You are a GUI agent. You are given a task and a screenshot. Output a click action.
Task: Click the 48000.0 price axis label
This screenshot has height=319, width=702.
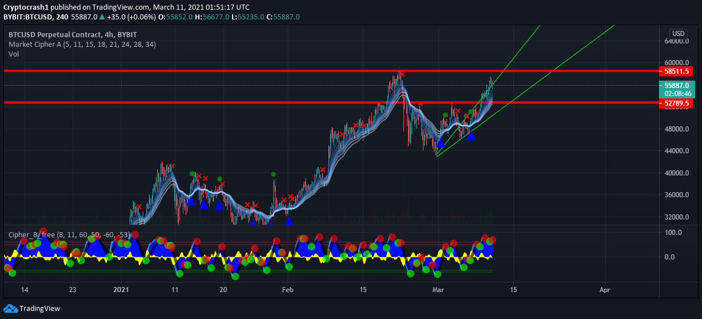point(677,129)
